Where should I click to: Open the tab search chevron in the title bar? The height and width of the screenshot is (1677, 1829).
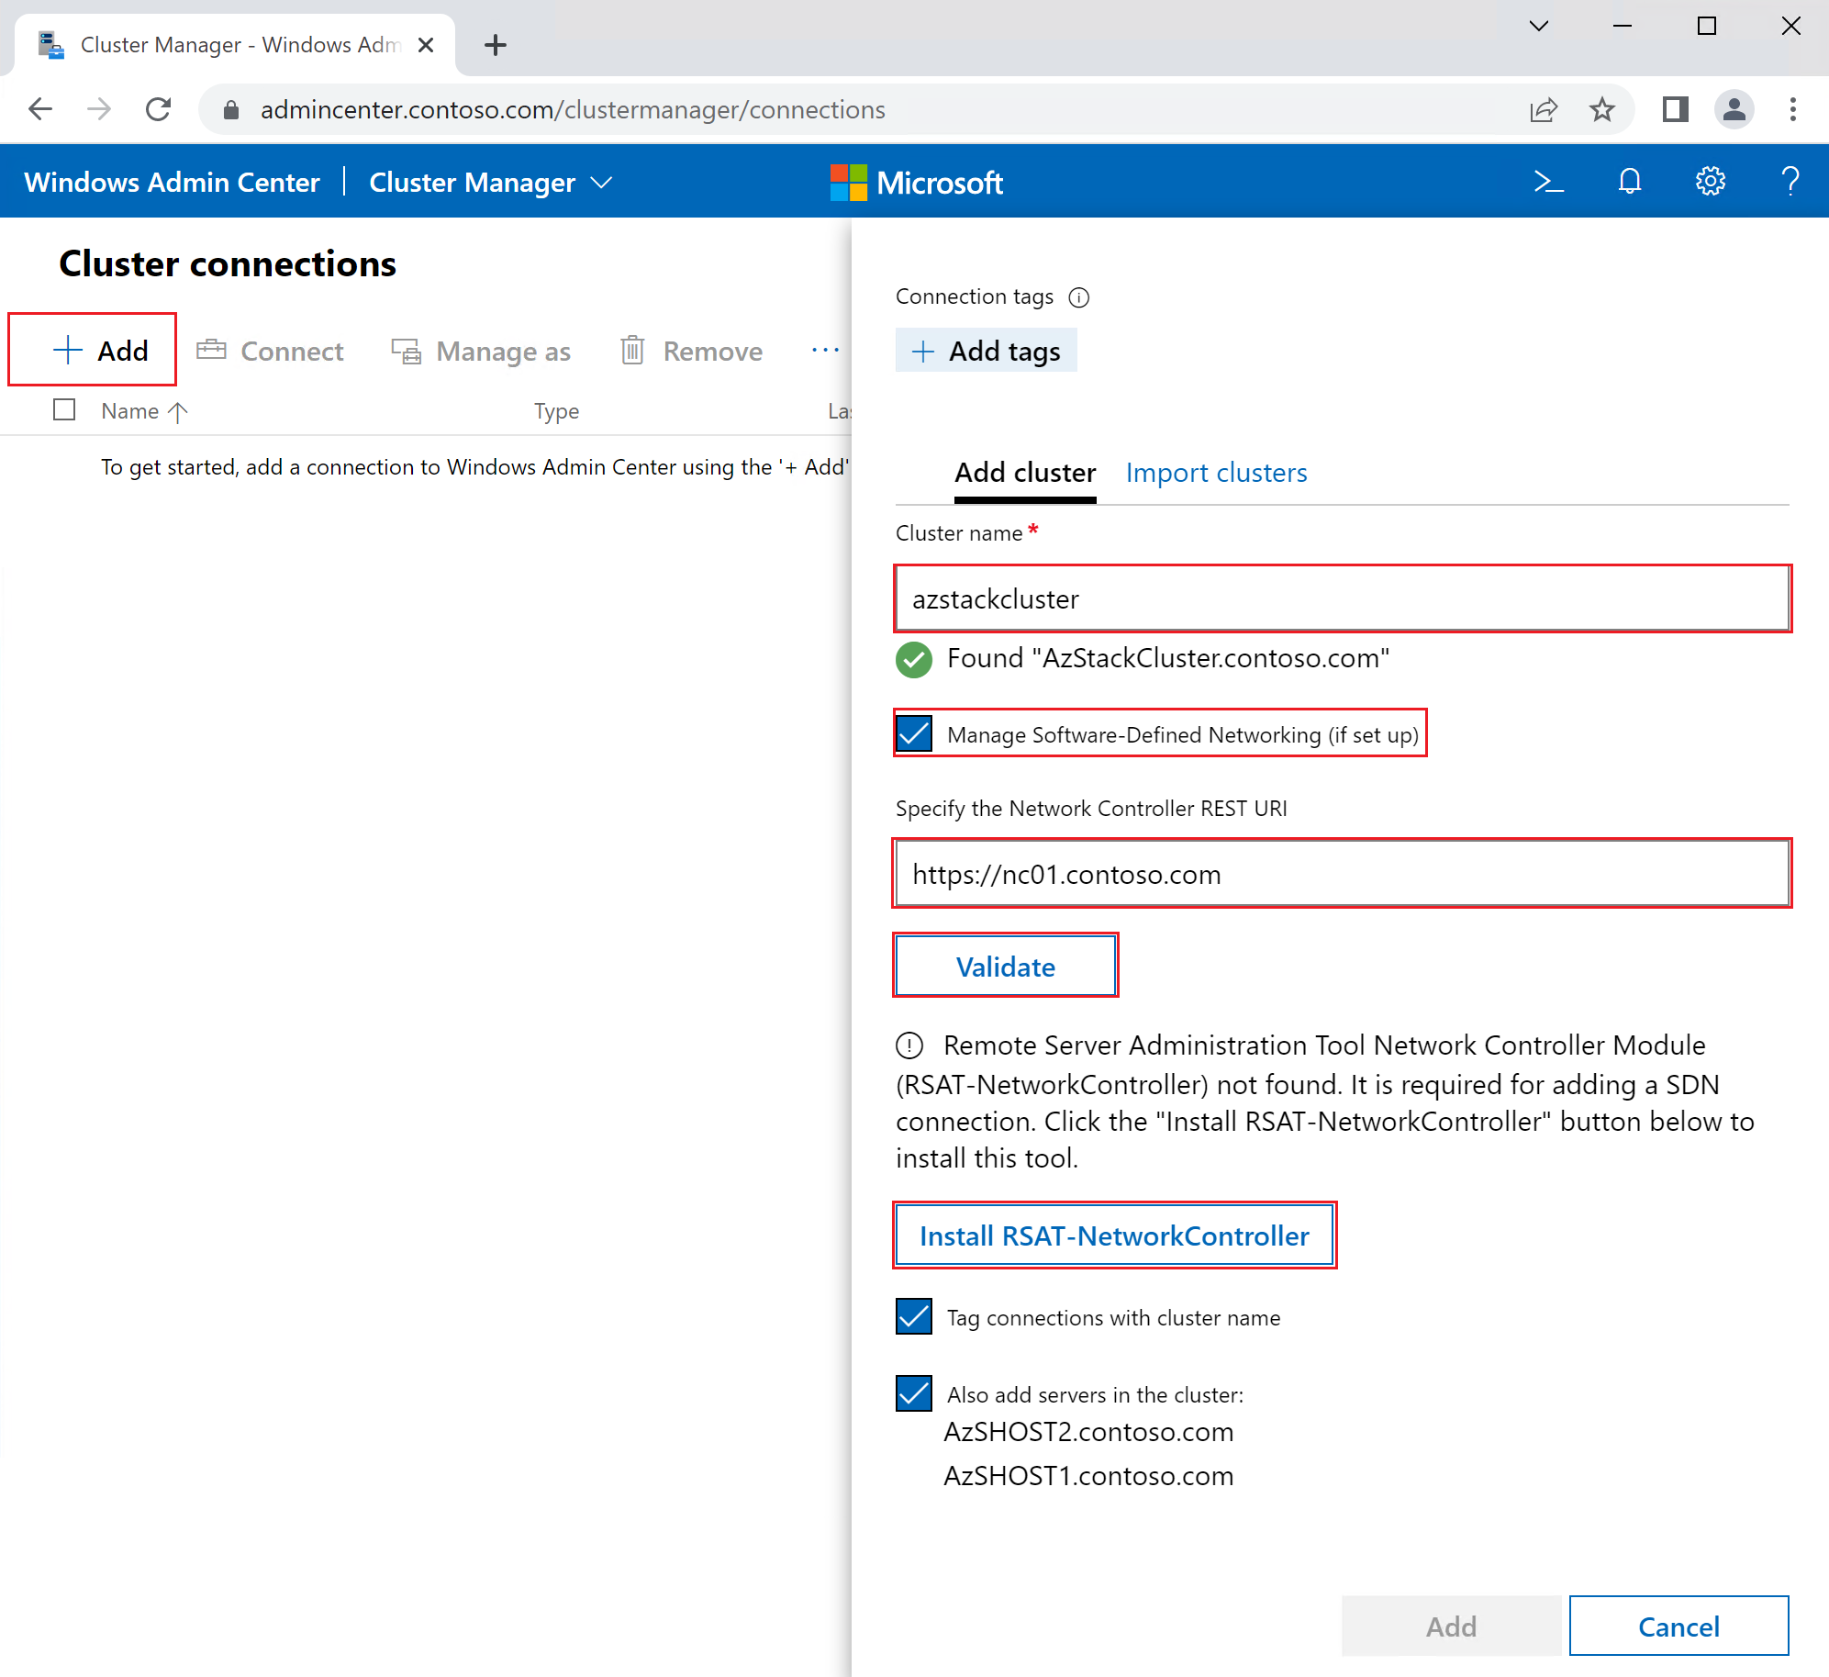click(x=1539, y=26)
